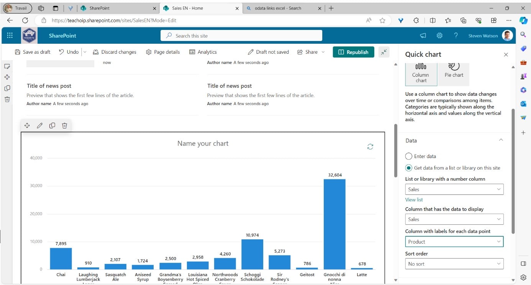531x285 pixels.
Task: Open Edge sidebar settings gear at bottom
Action: pyautogui.click(x=523, y=277)
